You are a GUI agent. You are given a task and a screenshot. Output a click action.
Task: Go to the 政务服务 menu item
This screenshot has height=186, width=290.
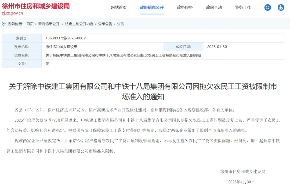point(185,8)
